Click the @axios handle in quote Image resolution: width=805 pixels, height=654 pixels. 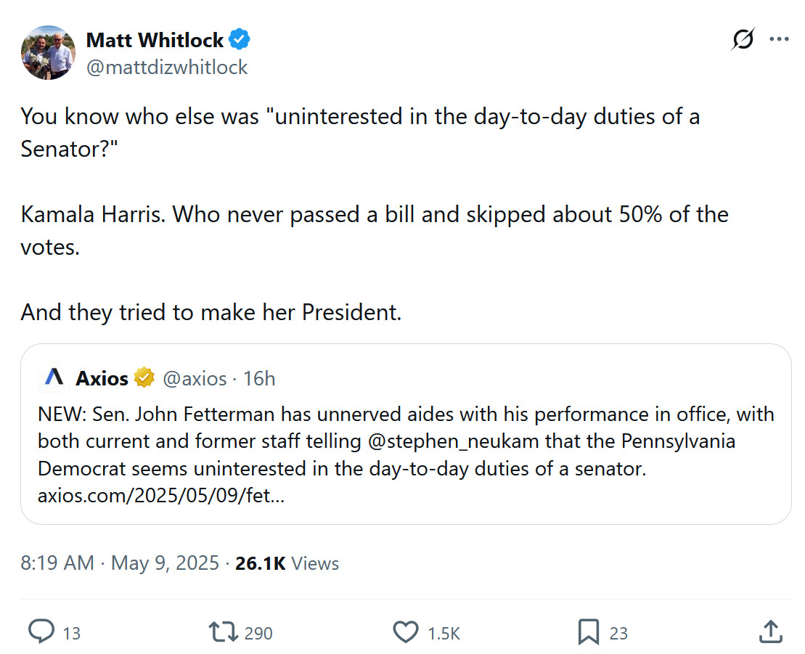[x=195, y=378]
